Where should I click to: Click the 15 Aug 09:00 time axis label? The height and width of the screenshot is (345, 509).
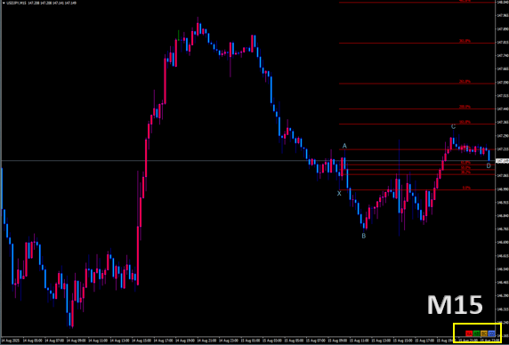336,341
